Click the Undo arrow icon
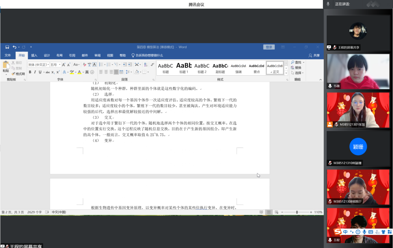This screenshot has width=393, height=248. pos(14,47)
